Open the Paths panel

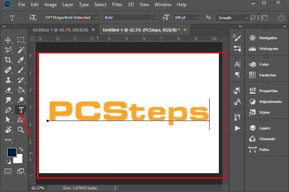(x=259, y=150)
